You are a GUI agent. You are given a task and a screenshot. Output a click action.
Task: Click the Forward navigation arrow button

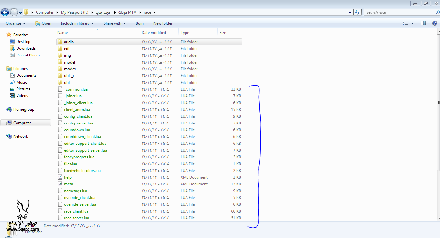(x=14, y=13)
